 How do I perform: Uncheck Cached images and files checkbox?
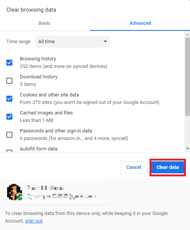(9, 117)
